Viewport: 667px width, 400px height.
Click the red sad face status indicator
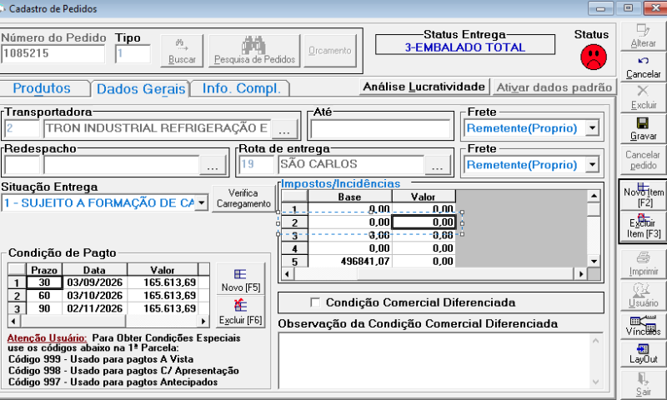pos(594,57)
